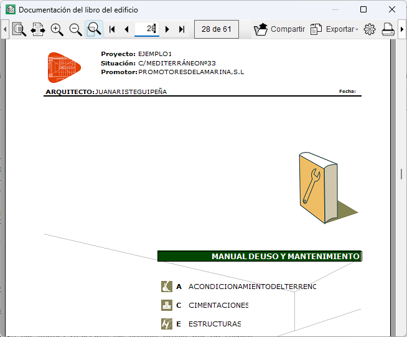Click the '28 de 61' page indicator
This screenshot has height=337, width=407.
(217, 29)
